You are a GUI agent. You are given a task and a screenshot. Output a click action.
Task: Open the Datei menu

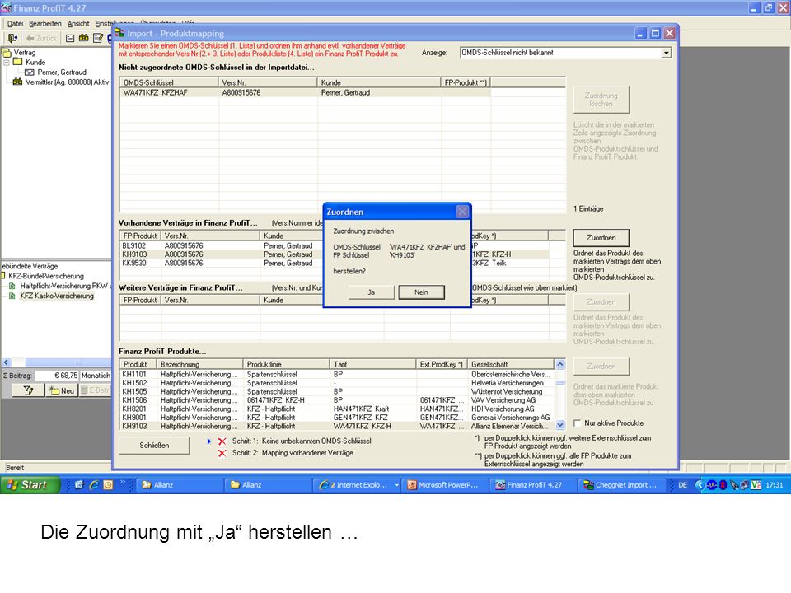(x=15, y=24)
